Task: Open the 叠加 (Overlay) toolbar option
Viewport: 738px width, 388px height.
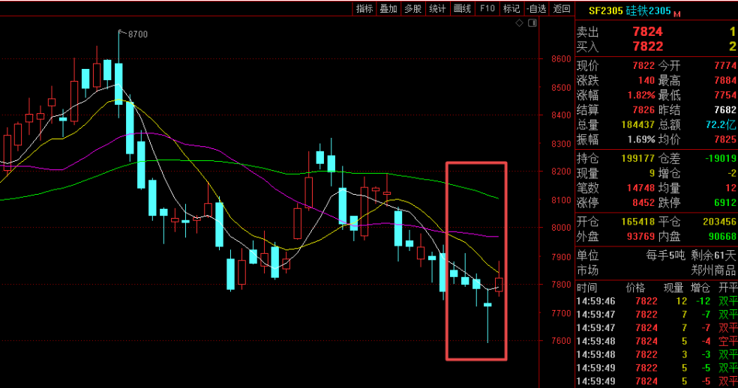Action: [x=388, y=8]
